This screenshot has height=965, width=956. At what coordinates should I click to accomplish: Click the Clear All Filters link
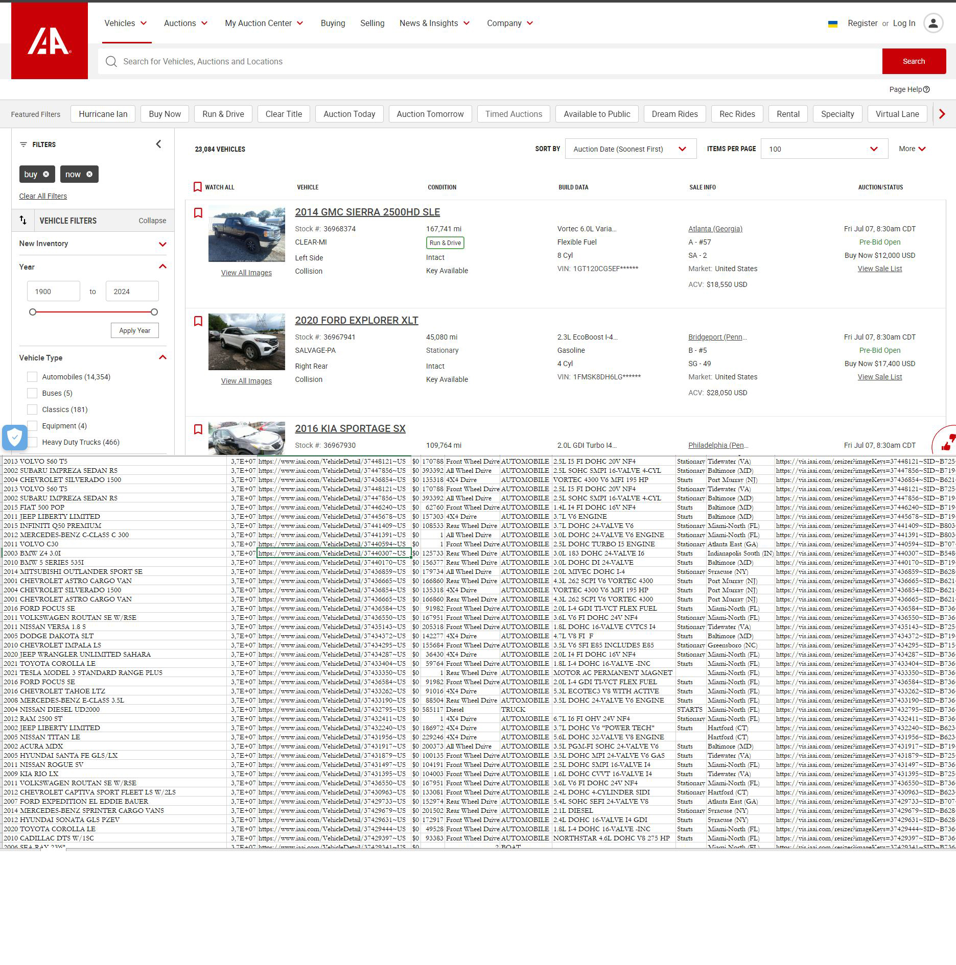click(43, 196)
